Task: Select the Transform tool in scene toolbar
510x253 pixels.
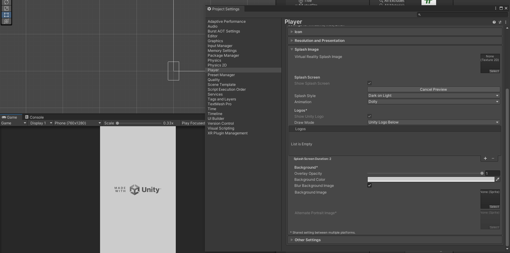Action: 6,21
